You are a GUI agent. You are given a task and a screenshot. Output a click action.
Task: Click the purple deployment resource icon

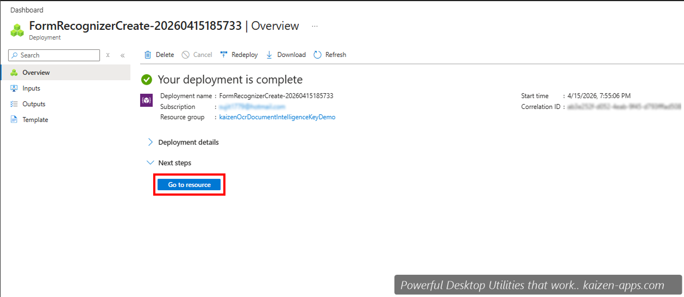pos(146,100)
